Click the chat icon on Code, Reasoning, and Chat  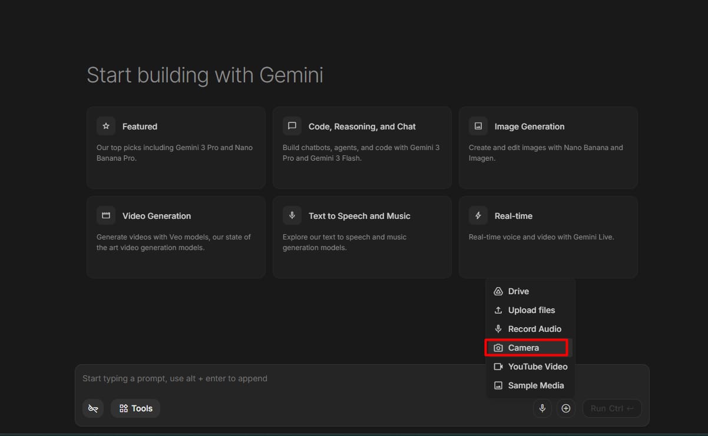click(x=292, y=125)
